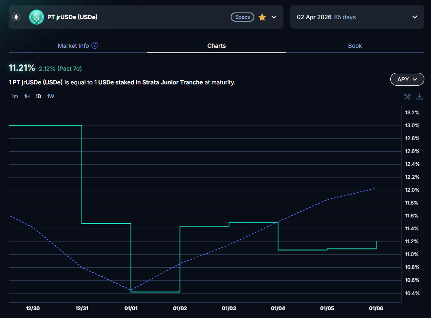Click PT jrUSDe (USDe) market title
Screen dimensions: 431x318
[73, 17]
